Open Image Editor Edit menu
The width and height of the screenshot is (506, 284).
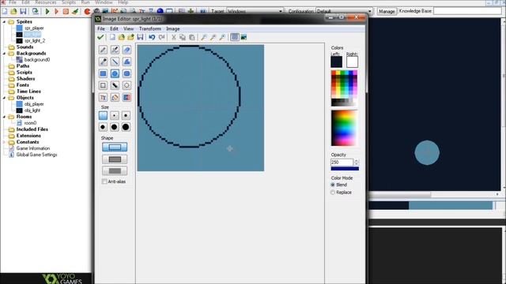click(x=114, y=28)
